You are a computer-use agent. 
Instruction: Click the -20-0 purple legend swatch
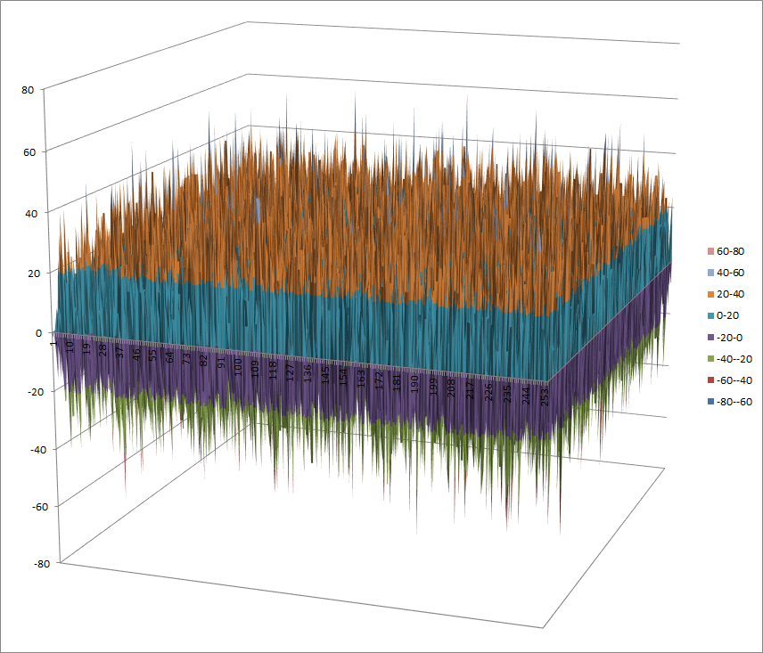point(710,338)
